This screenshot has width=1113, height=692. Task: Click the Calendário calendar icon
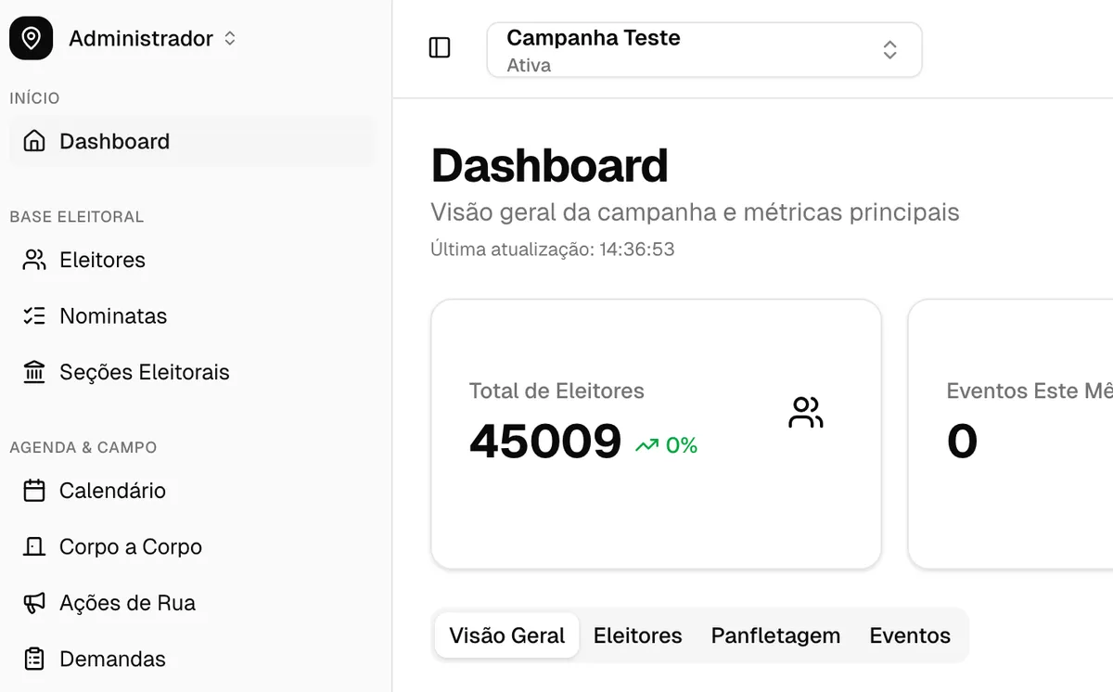pos(34,491)
